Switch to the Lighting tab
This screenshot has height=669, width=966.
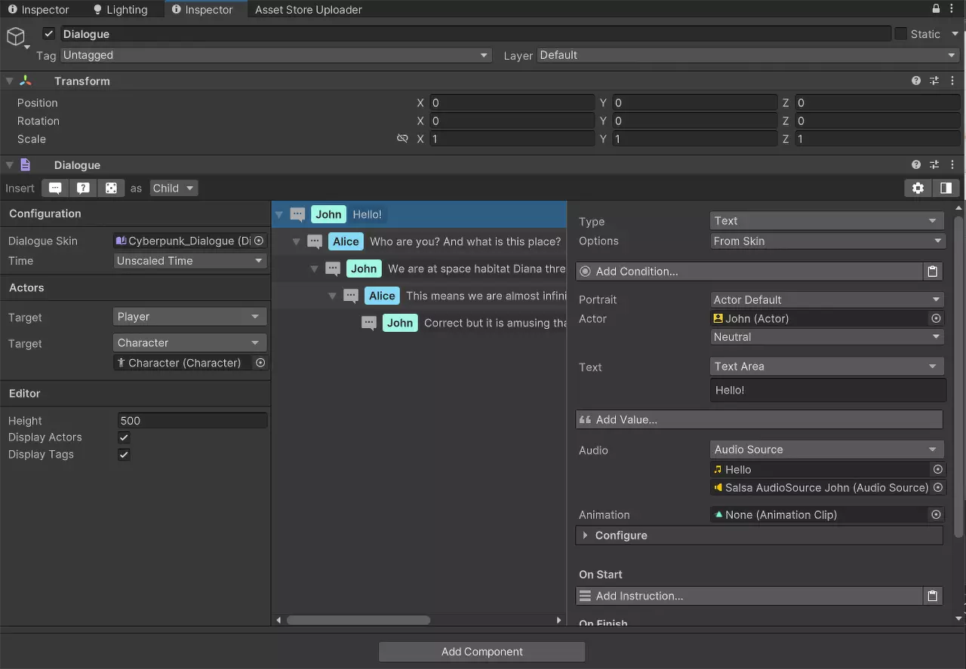tap(119, 10)
